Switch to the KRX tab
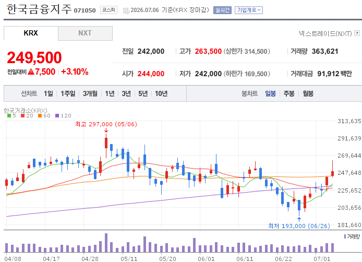Image resolution: width=362 pixels, height=262 pixels. tap(31, 33)
